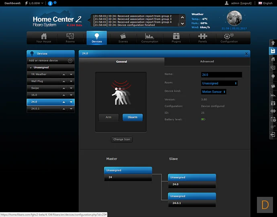Click the plugins box icon in right sidebar
This screenshot has width=277, height=217.
[x=273, y=103]
